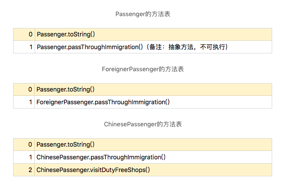284x178 pixels.
Task: Click index 0 in the ChinesePassenger table
Action: (x=30, y=145)
